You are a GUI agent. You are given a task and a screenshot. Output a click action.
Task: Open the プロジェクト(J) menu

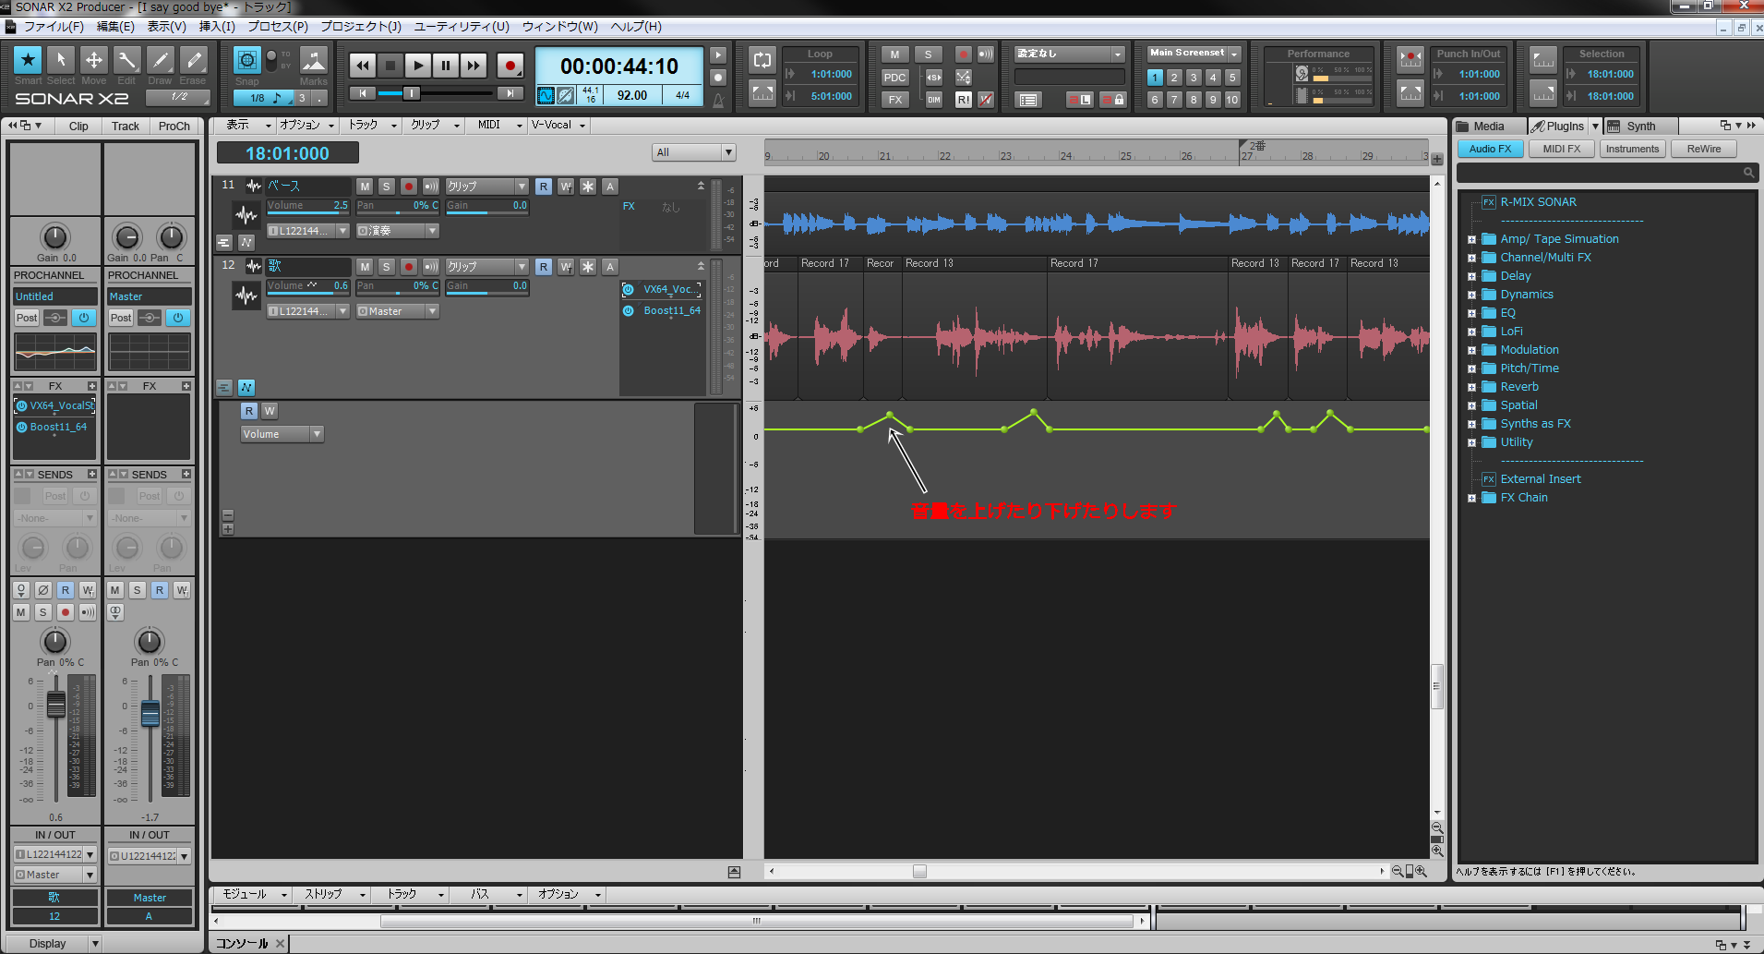361,26
